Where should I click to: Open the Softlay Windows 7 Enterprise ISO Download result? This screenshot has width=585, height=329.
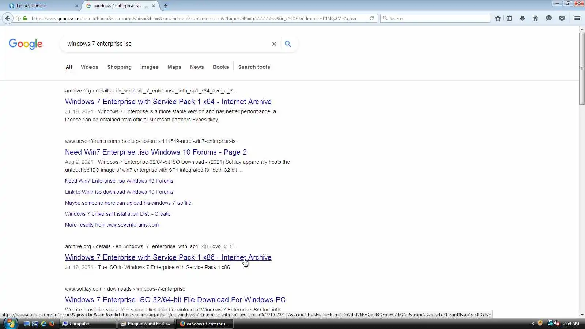coord(175,300)
